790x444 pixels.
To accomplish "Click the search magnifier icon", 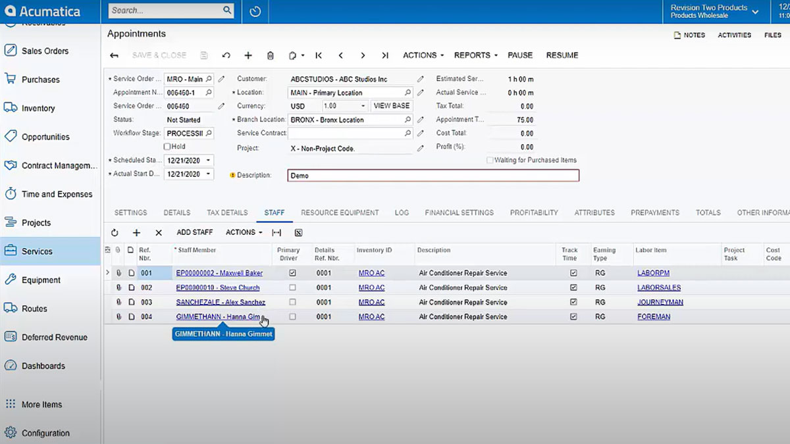I will [x=227, y=11].
